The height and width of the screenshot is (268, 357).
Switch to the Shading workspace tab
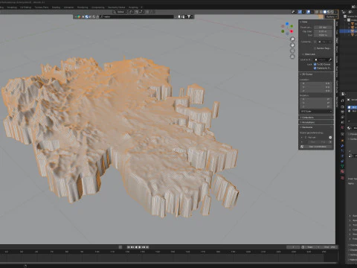click(56, 7)
